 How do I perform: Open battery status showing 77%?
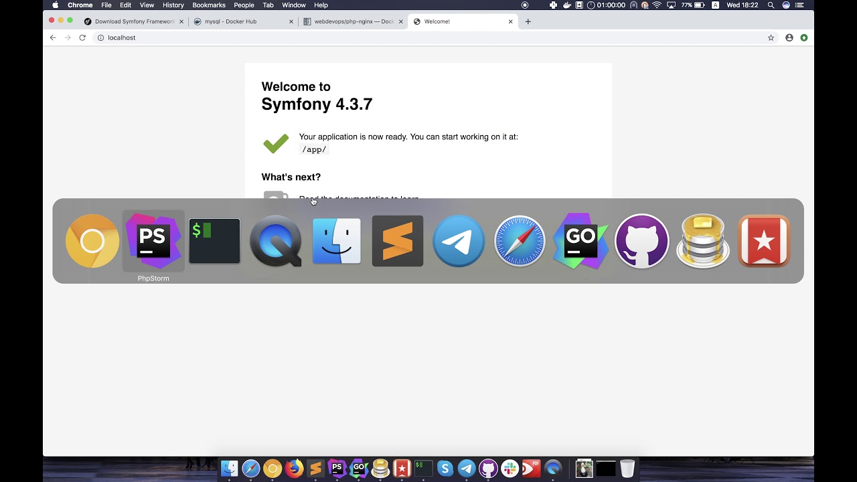point(692,5)
